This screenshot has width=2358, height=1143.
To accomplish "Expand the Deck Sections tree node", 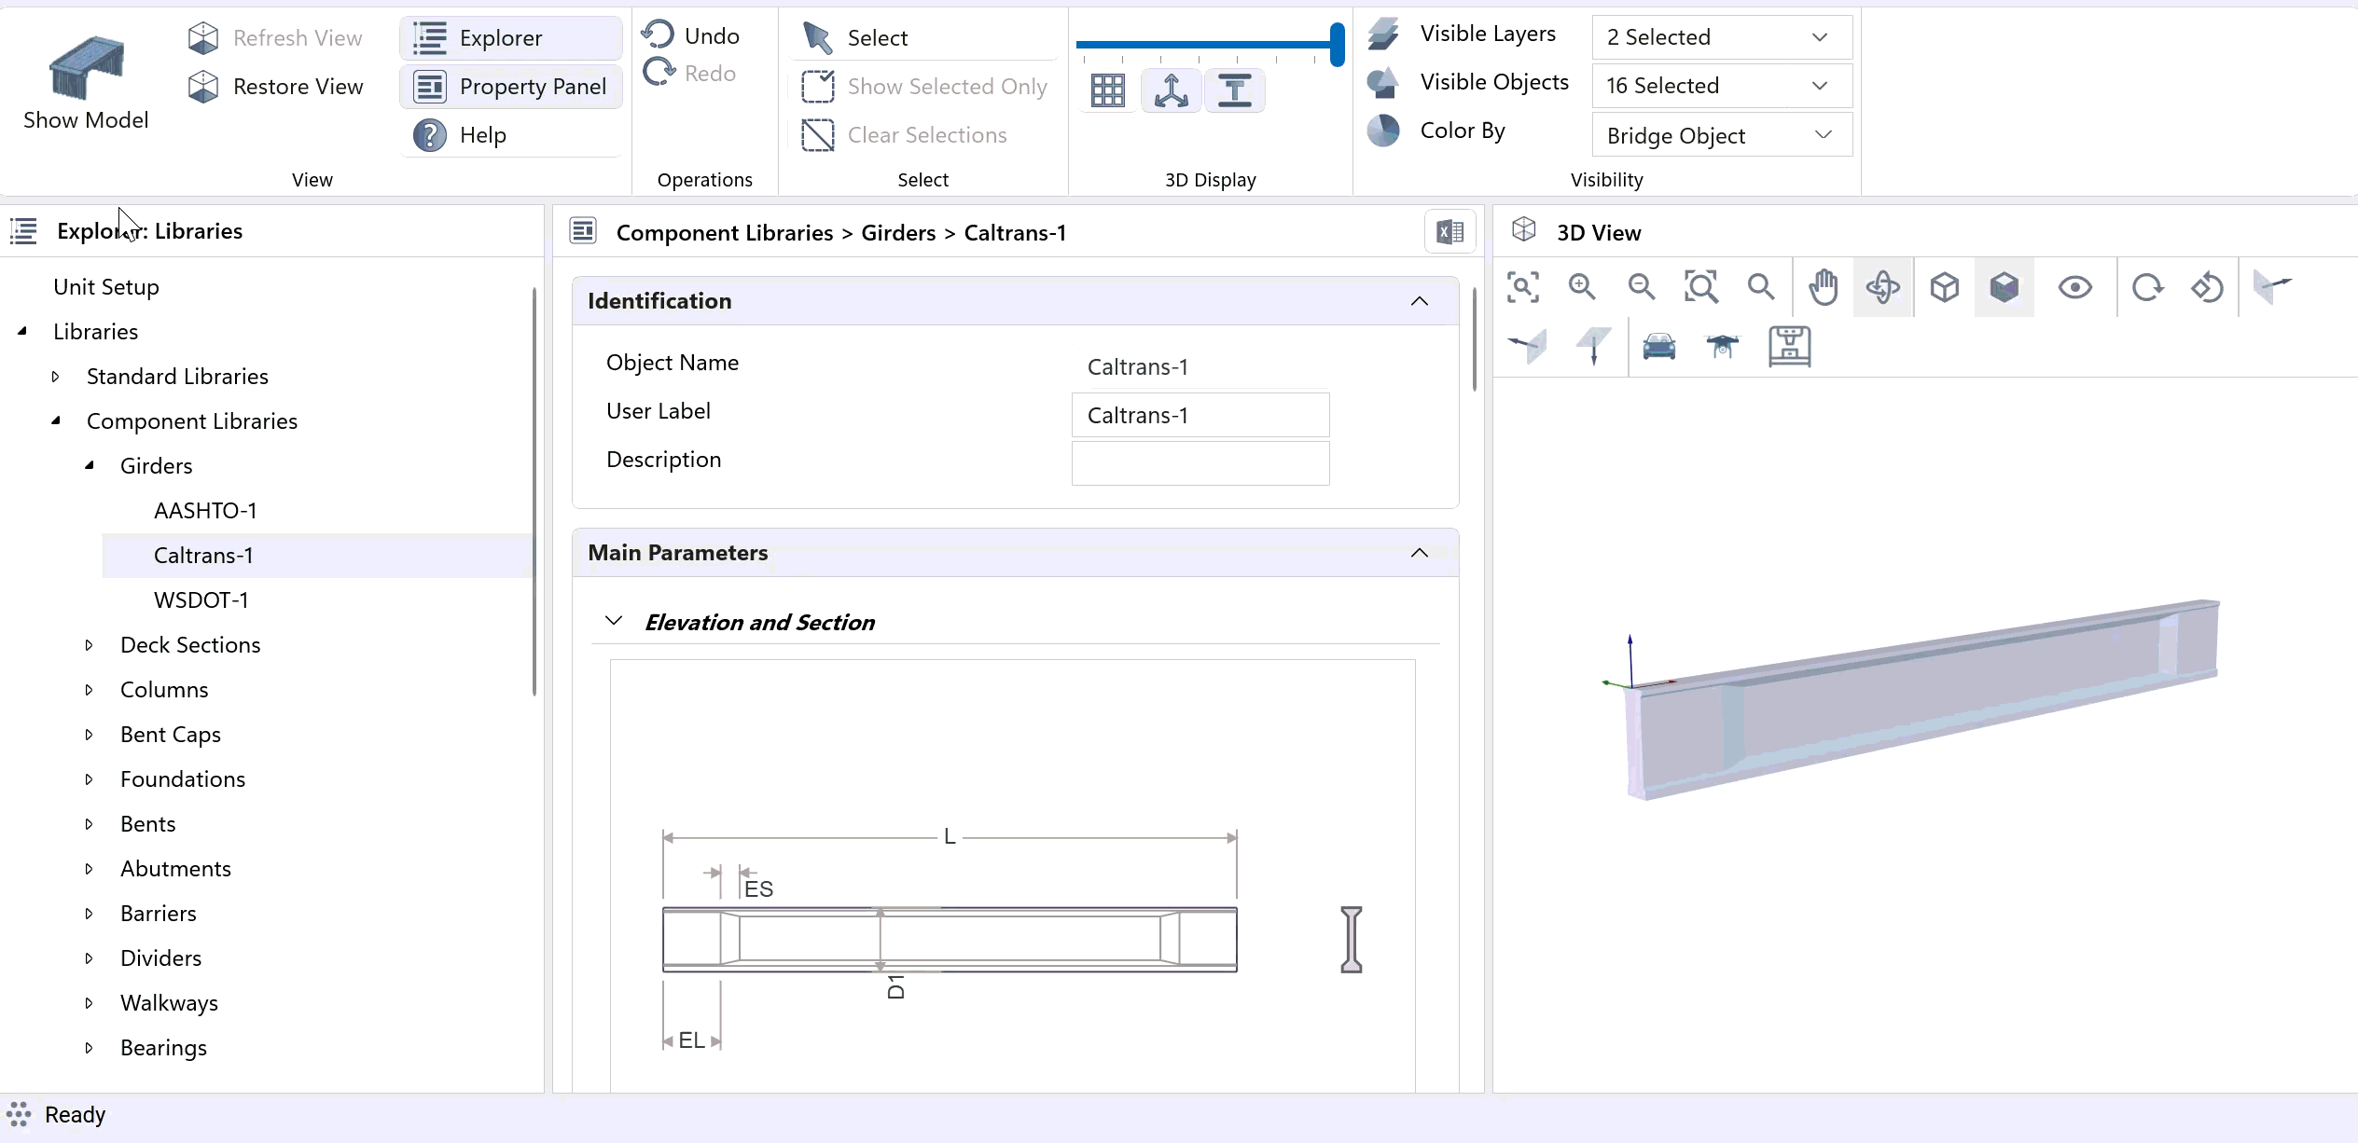I will 90,645.
